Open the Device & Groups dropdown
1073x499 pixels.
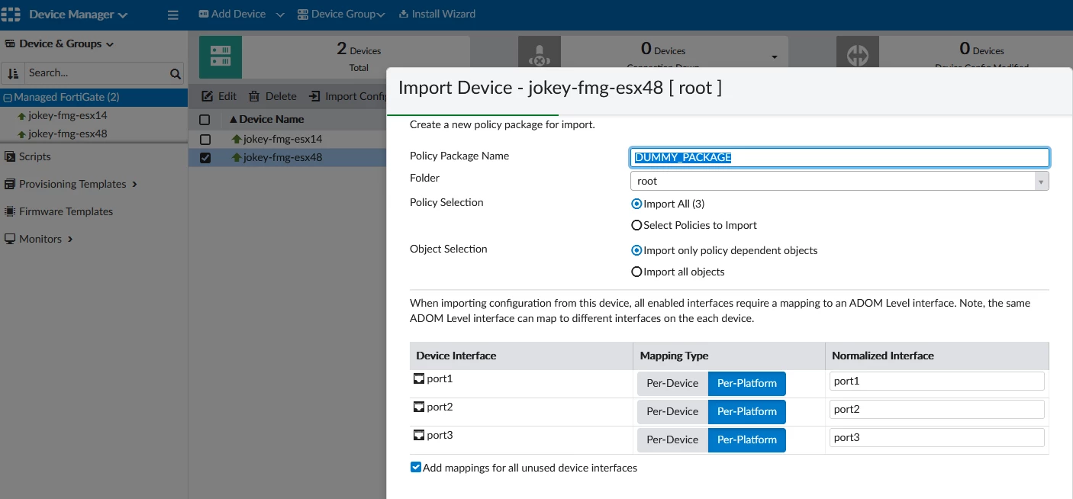(x=60, y=43)
